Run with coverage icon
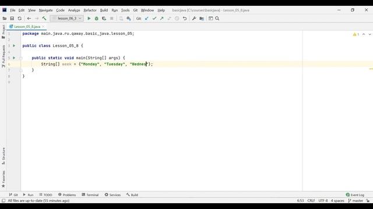This screenshot has width=373, height=209. (x=104, y=19)
